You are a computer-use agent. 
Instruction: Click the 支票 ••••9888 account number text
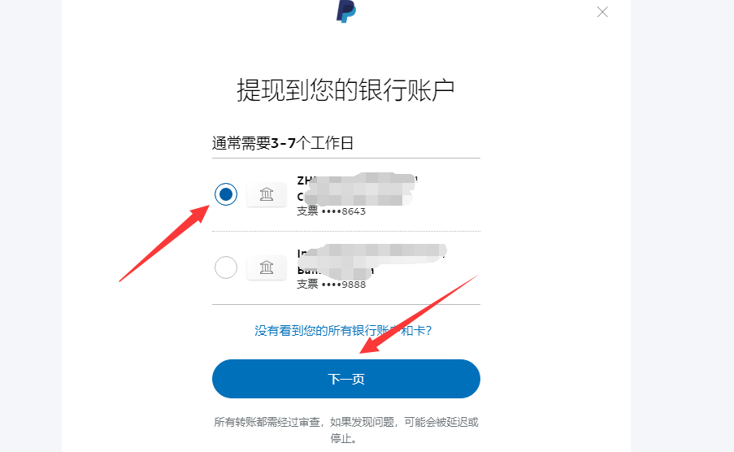point(331,285)
